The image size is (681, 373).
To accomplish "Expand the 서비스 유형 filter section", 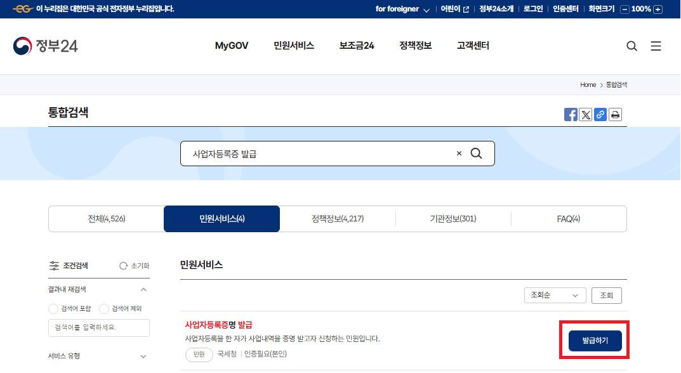I will click(x=98, y=356).
